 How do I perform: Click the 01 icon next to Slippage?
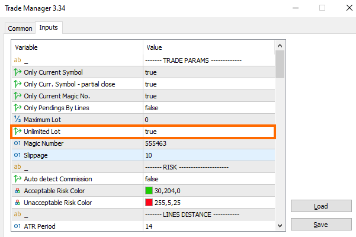[18, 155]
